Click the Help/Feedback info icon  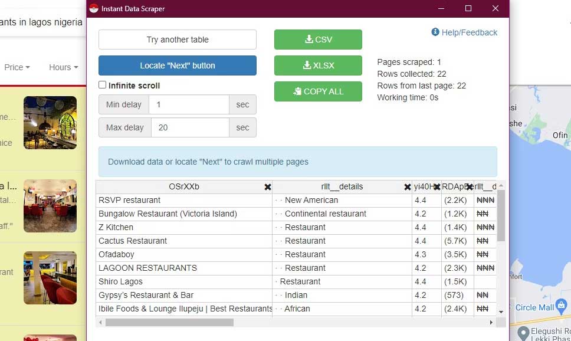tap(435, 32)
